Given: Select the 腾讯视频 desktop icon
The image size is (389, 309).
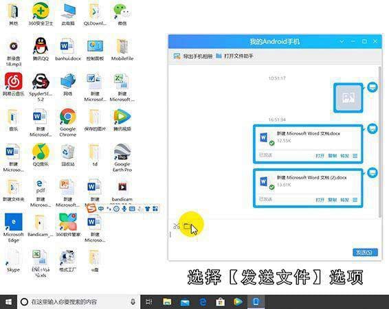Looking at the screenshot, I should point(122,119).
